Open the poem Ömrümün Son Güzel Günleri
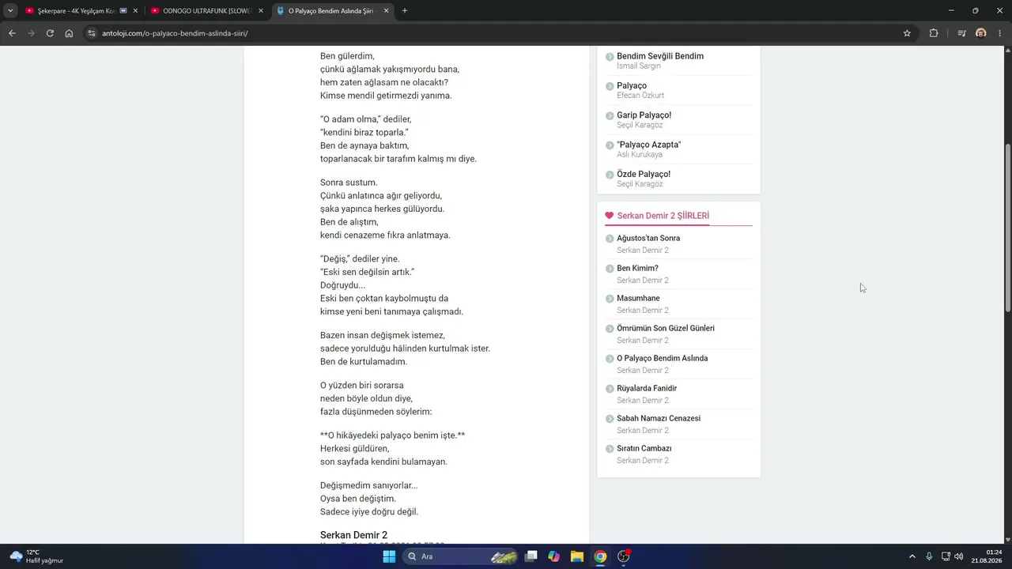1012x569 pixels. click(666, 328)
